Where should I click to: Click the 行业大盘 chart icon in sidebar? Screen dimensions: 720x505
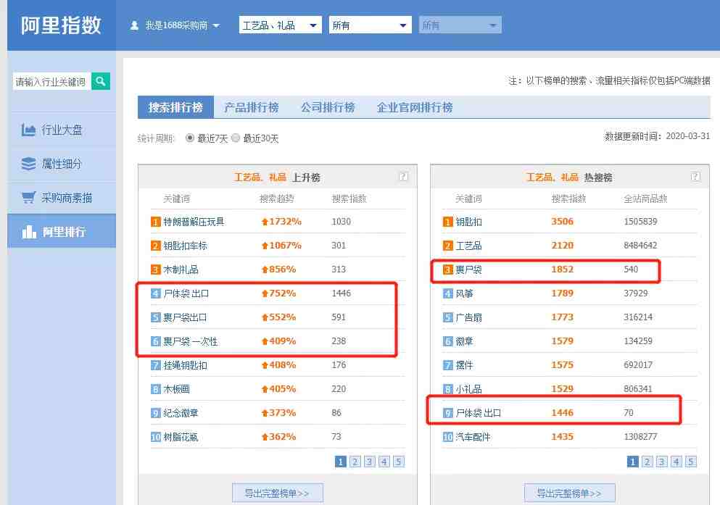28,130
